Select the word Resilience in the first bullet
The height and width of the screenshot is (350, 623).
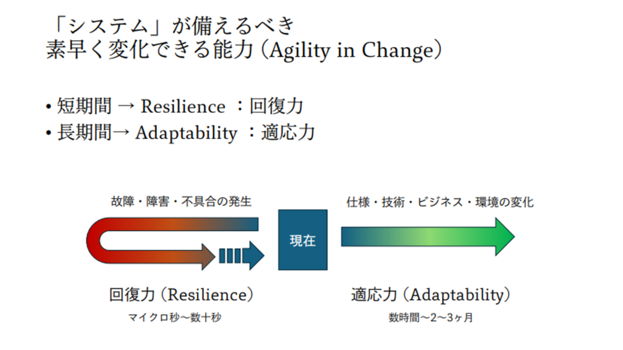pos(183,107)
